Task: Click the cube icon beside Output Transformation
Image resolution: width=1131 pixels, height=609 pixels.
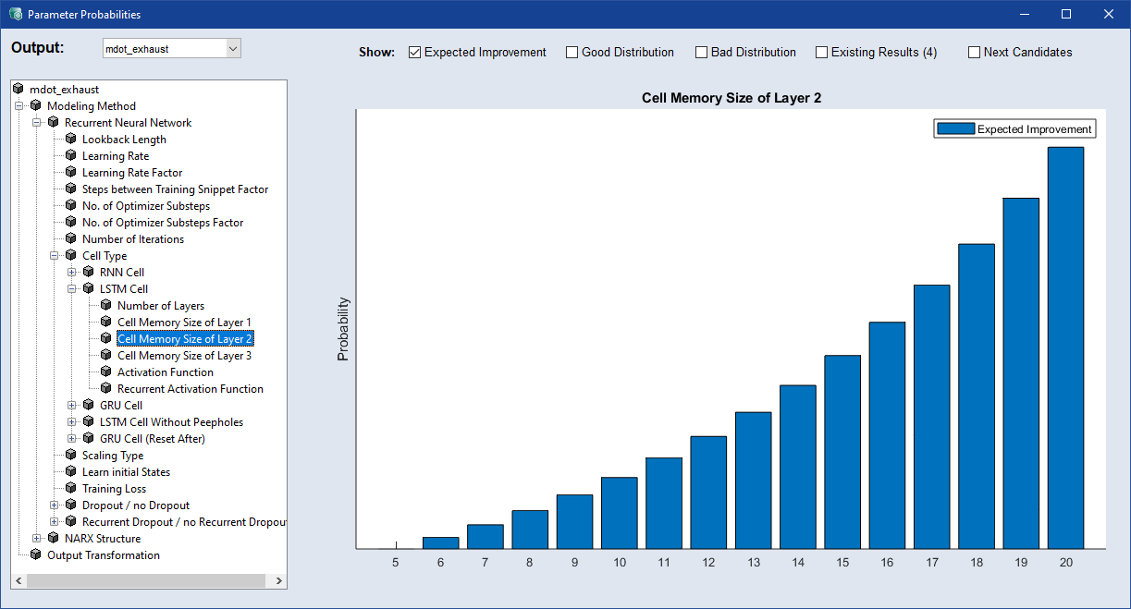Action: (35, 555)
